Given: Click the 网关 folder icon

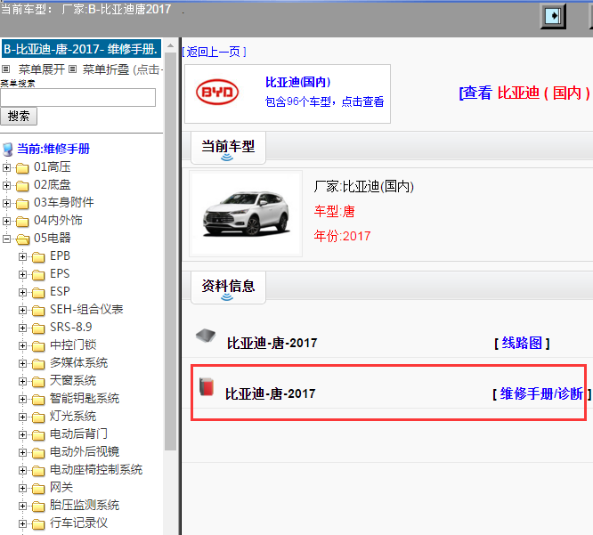Looking at the screenshot, I should [x=38, y=489].
